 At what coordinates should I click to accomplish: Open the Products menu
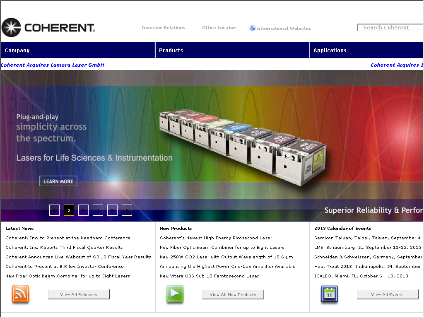[x=233, y=50]
